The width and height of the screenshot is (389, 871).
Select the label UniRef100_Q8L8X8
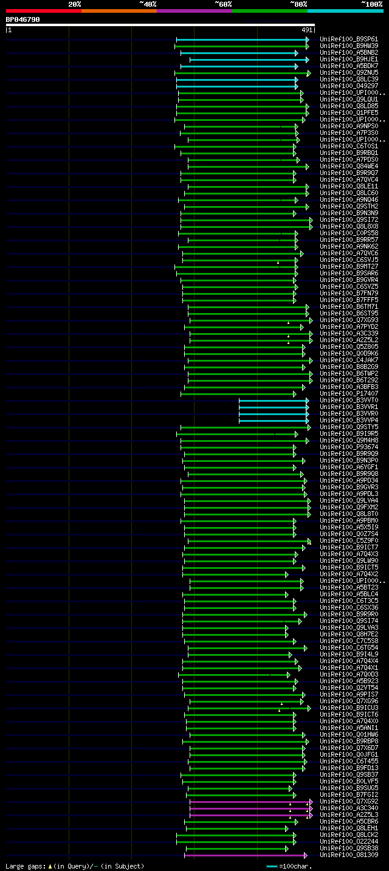349,227
